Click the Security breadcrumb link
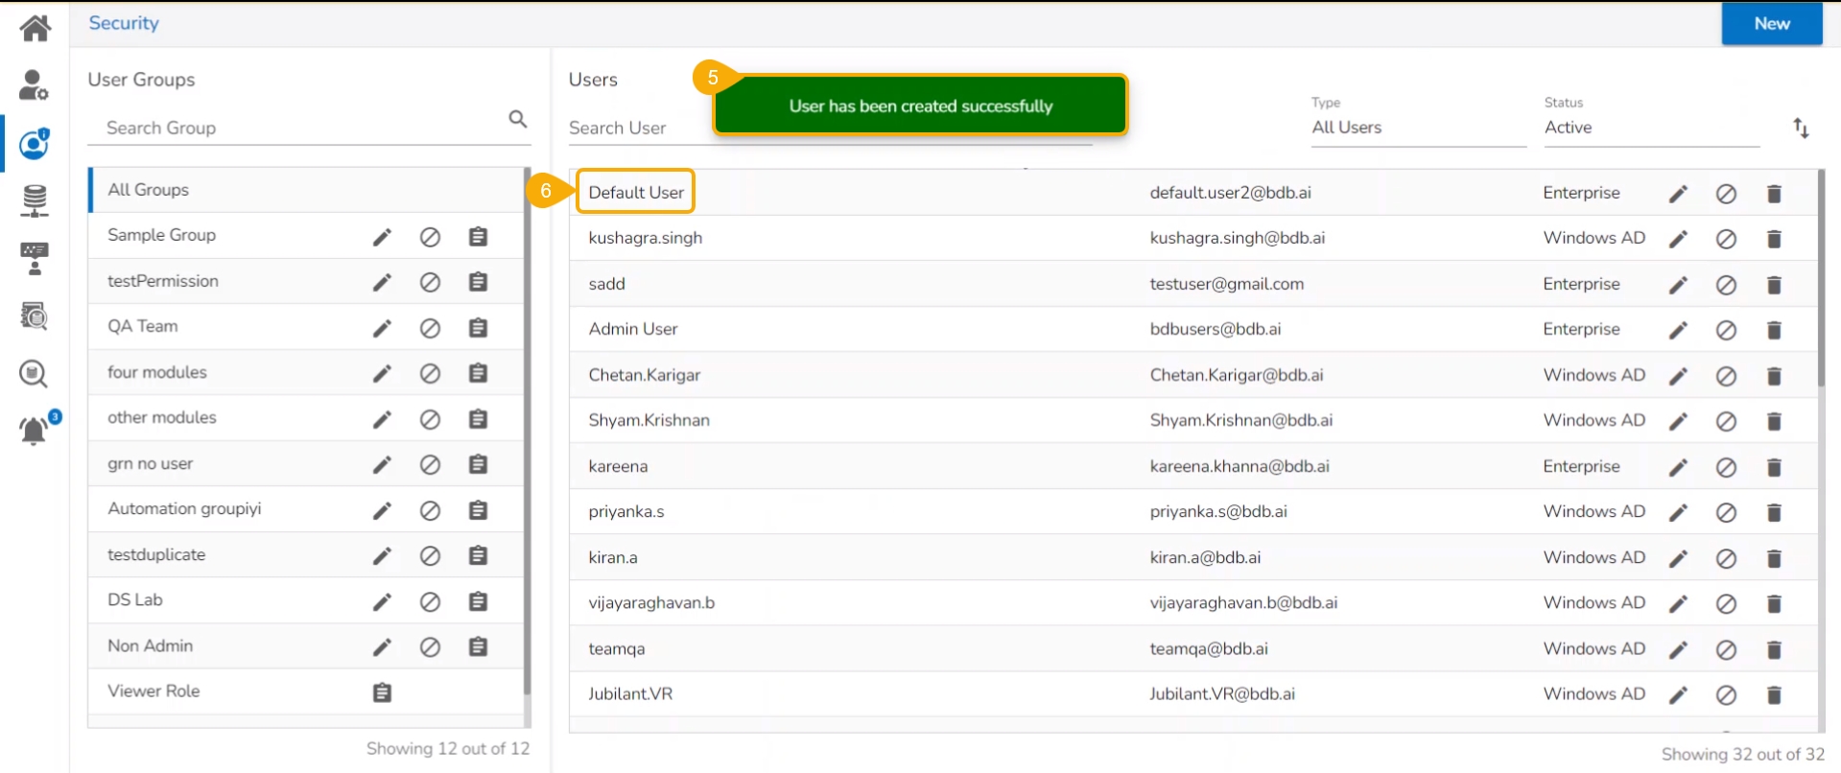Image resolution: width=1841 pixels, height=773 pixels. point(124,23)
